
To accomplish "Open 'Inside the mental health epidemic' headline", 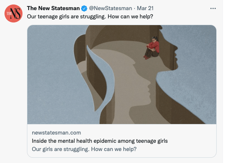I will (x=99, y=141).
